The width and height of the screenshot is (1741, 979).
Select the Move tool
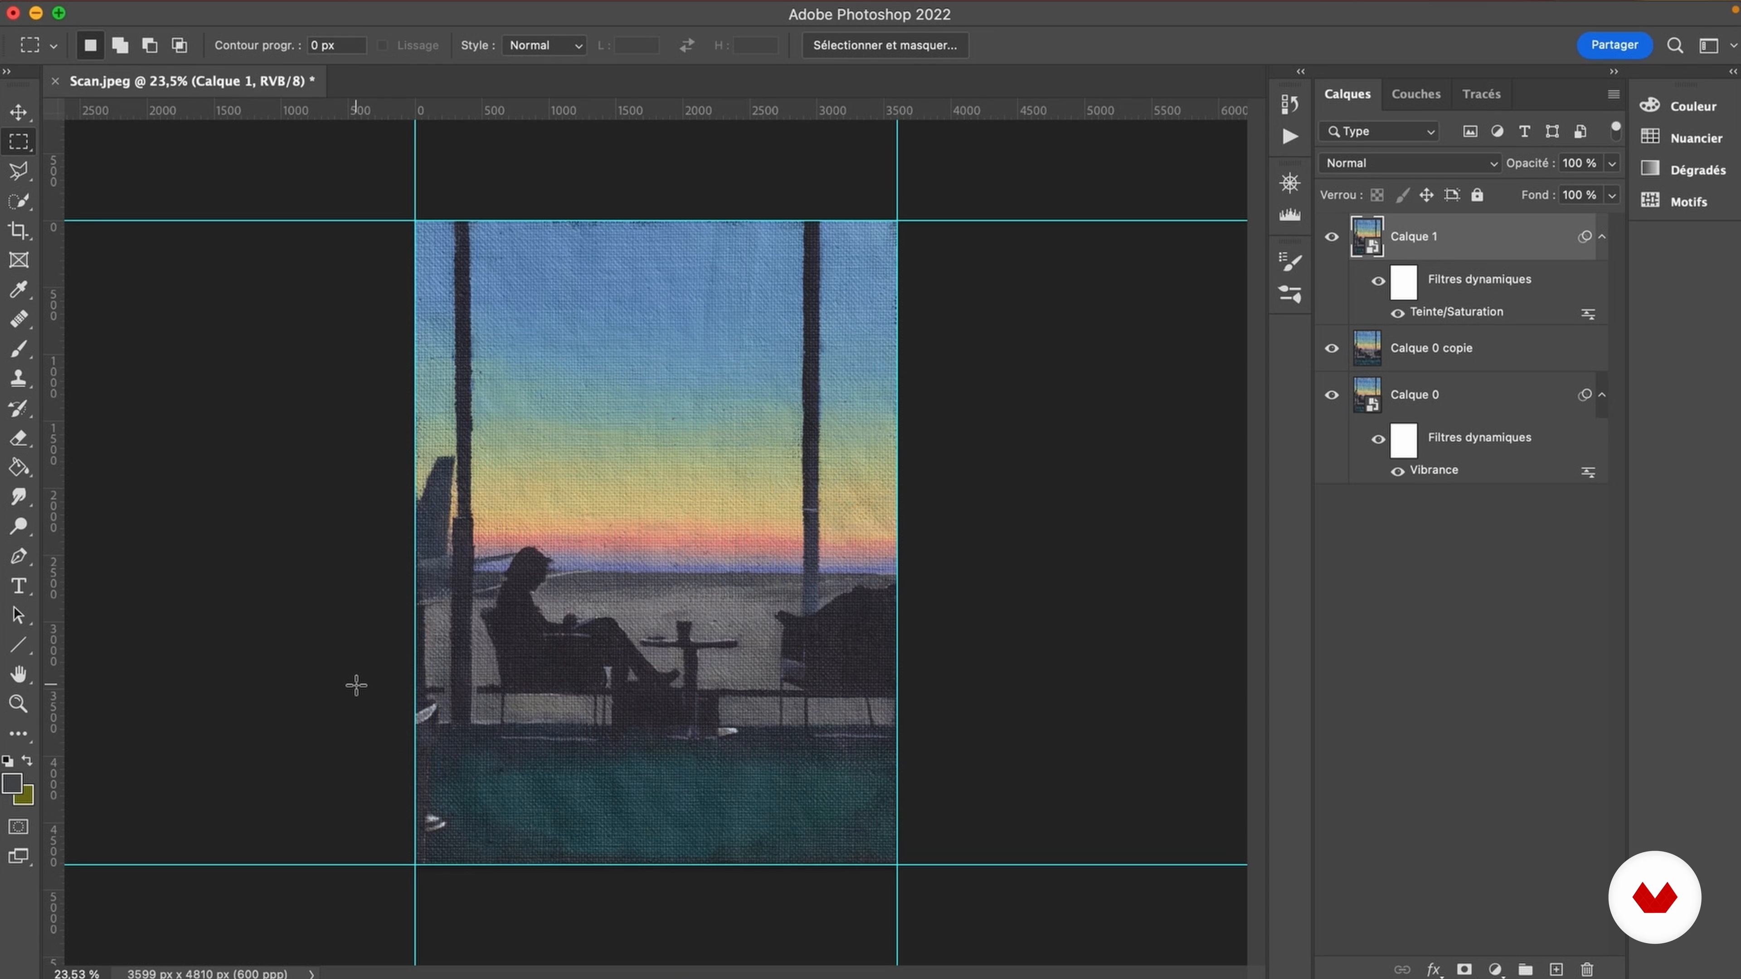(x=18, y=112)
